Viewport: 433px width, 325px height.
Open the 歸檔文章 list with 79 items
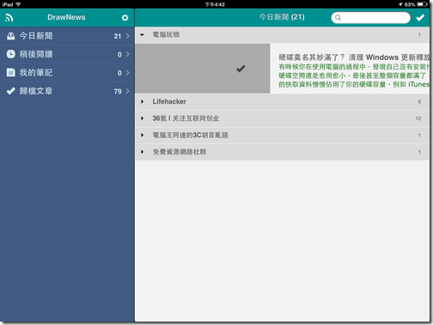(x=67, y=91)
